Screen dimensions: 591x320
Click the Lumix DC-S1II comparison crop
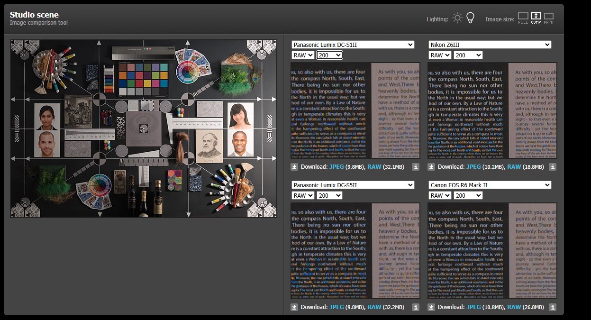click(355, 110)
